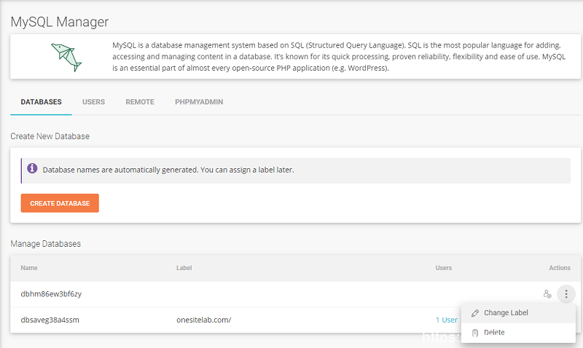Screen dimensions: 583x348
Task: Open the three-dot actions menu
Action: pyautogui.click(x=566, y=294)
